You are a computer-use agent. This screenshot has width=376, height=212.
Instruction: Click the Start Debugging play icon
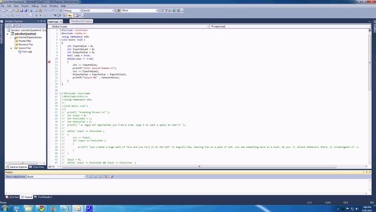click(x=61, y=11)
